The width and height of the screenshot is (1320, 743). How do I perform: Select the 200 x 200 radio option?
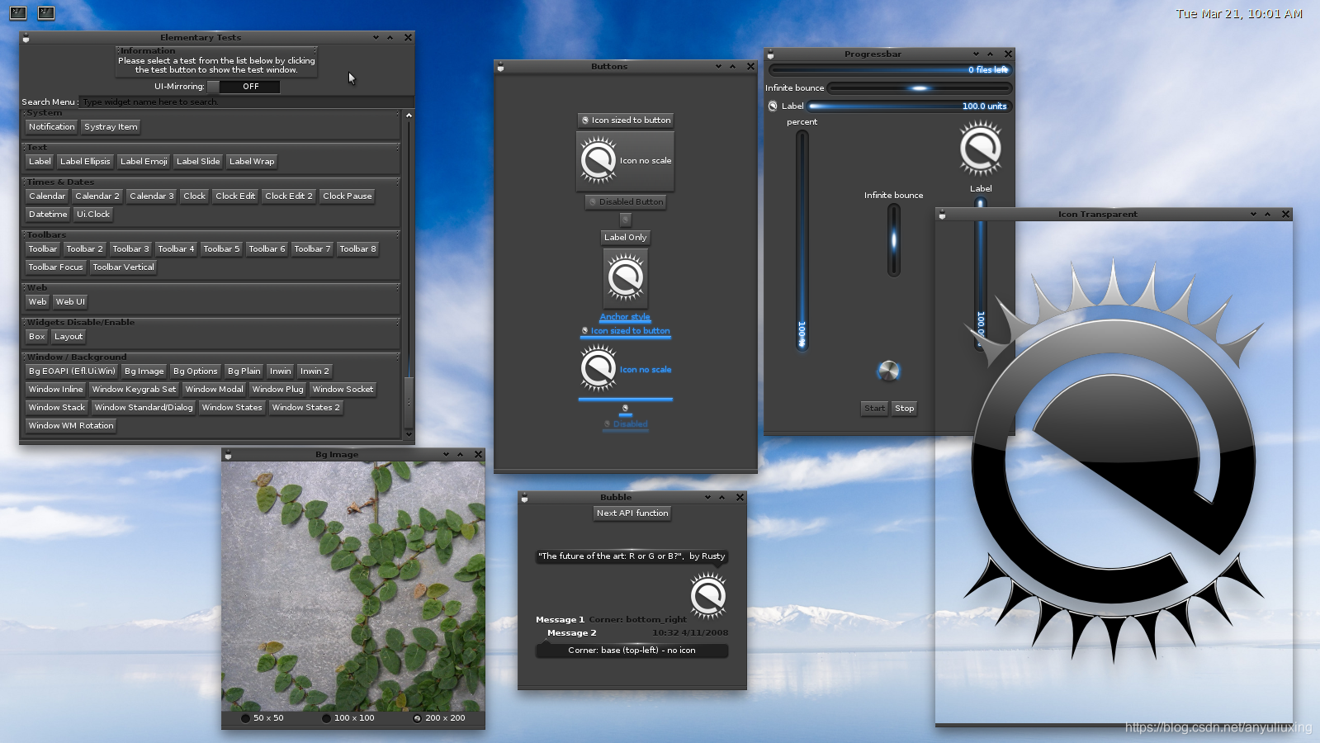[439, 718]
